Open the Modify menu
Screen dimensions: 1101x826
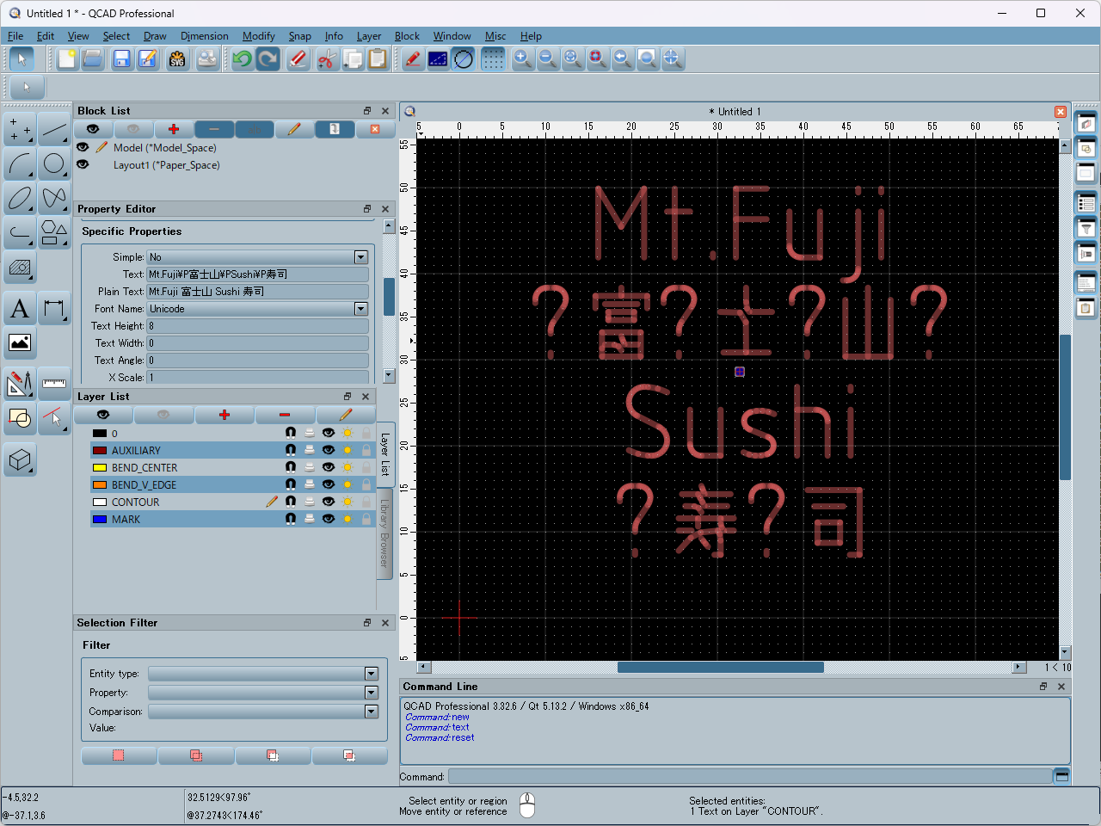click(x=258, y=36)
